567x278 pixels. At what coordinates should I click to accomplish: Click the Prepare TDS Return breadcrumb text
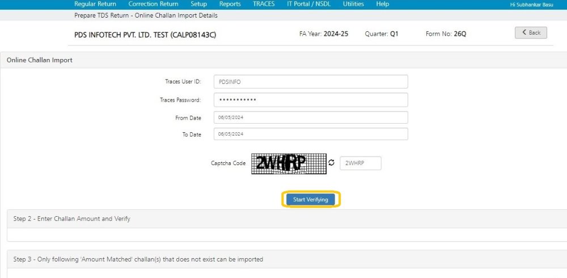146,15
